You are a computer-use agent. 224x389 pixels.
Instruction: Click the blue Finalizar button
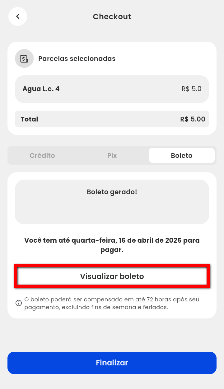click(x=112, y=363)
